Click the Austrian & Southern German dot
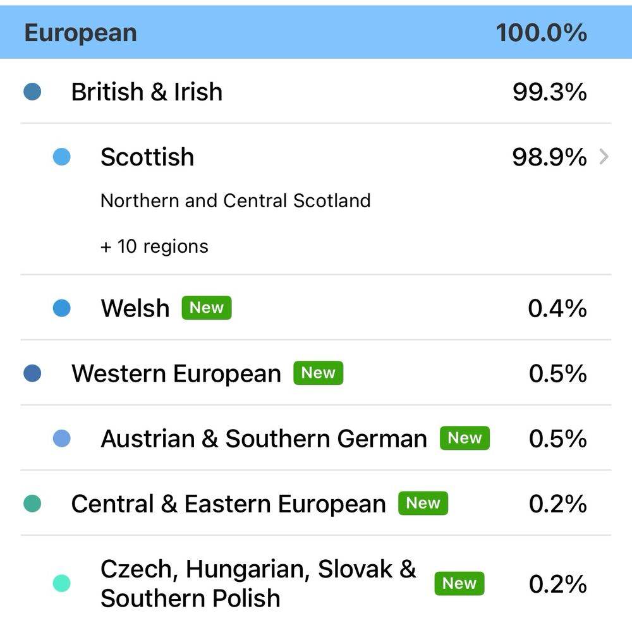632x623 pixels. tap(61, 439)
